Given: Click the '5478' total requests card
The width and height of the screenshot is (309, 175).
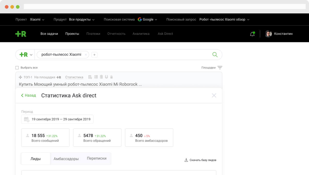Looking at the screenshot, I should [x=97, y=138].
